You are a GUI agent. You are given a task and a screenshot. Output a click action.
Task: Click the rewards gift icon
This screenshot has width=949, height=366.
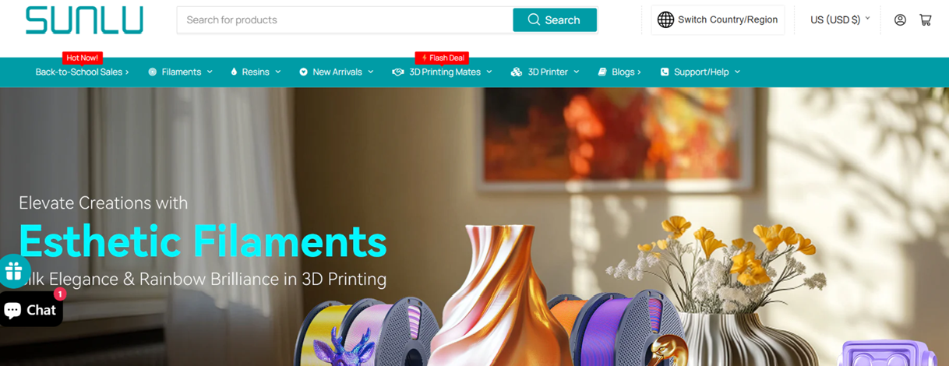click(x=13, y=271)
